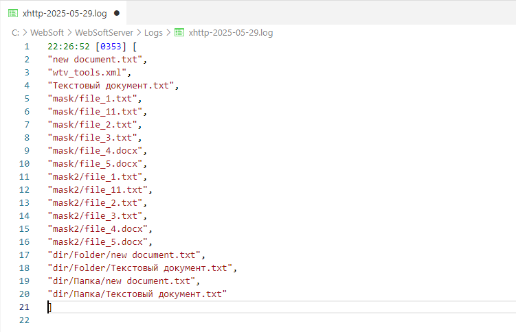Image resolution: width=516 pixels, height=332 pixels.
Task: Click the "mask/file_4.docx" entry
Action: [95, 151]
